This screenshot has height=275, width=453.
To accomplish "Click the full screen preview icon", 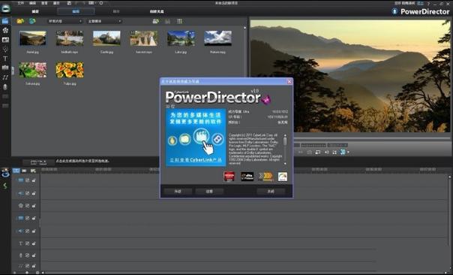I will coord(334,152).
